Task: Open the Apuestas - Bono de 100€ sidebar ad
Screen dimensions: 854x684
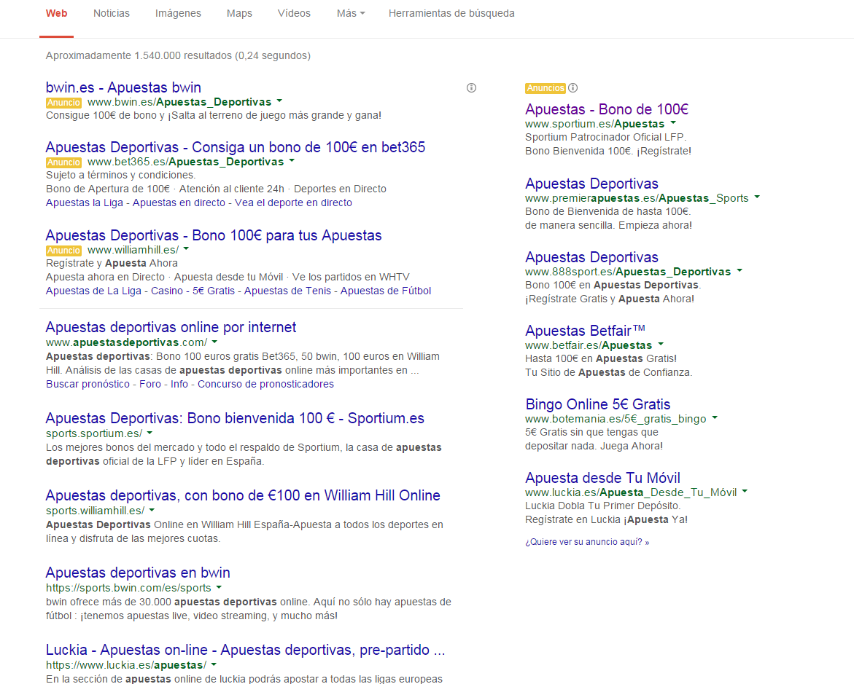Action: coord(607,109)
